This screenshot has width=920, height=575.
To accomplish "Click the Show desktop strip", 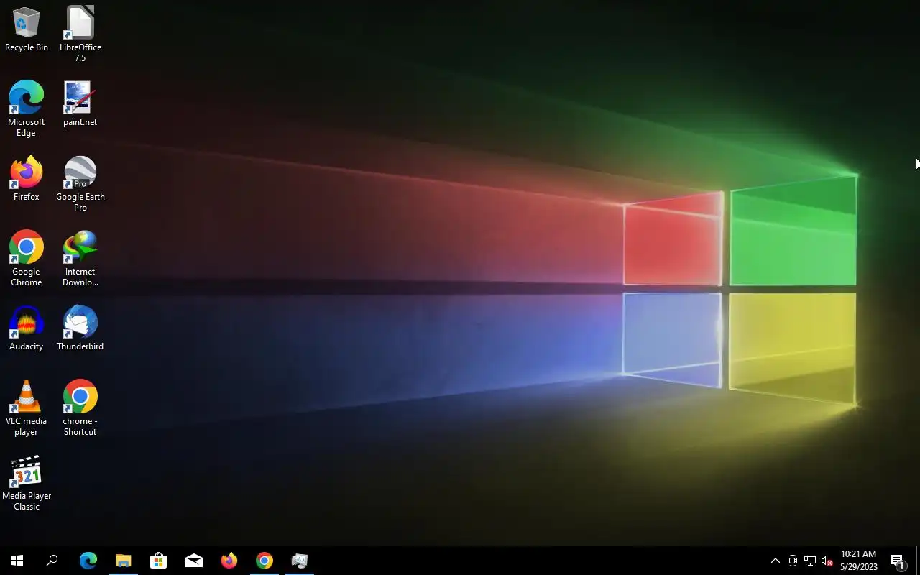I will pyautogui.click(x=918, y=561).
